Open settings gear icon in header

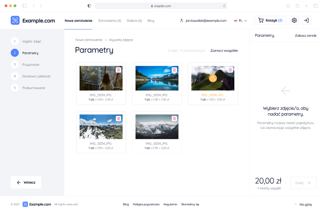coord(294,20)
